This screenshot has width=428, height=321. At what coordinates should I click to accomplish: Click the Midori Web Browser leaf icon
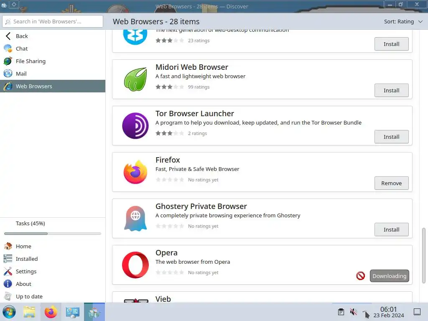point(135,79)
